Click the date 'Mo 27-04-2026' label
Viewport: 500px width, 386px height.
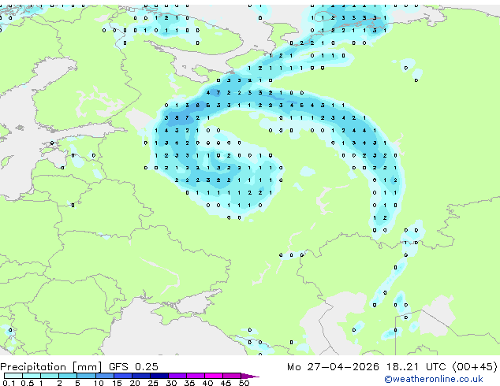click(x=333, y=367)
